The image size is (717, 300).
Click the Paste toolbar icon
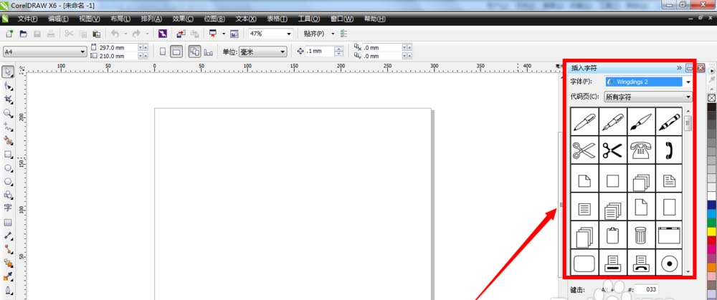point(97,34)
